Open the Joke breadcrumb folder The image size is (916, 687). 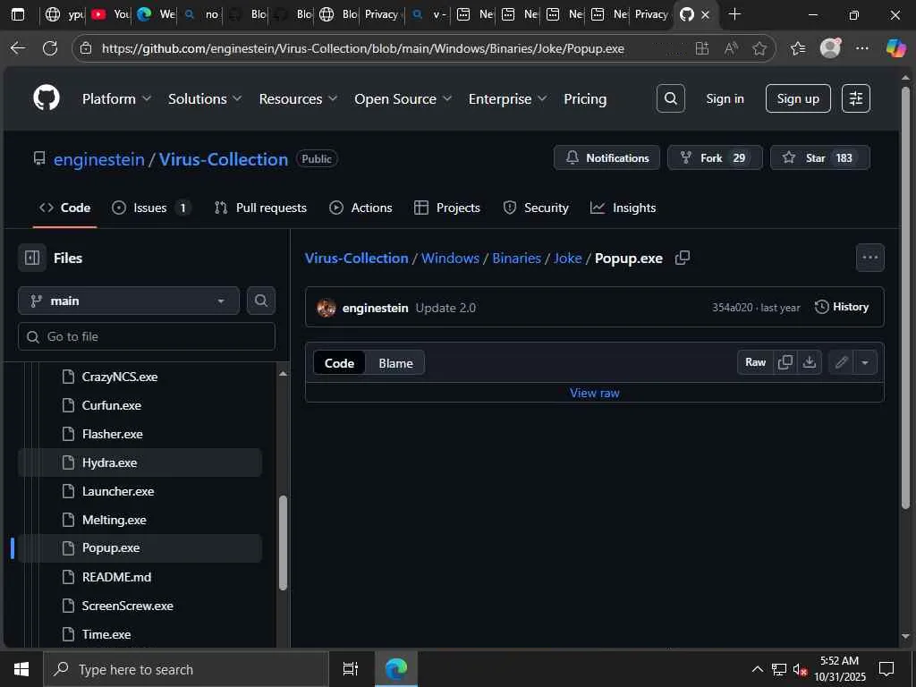tap(567, 258)
